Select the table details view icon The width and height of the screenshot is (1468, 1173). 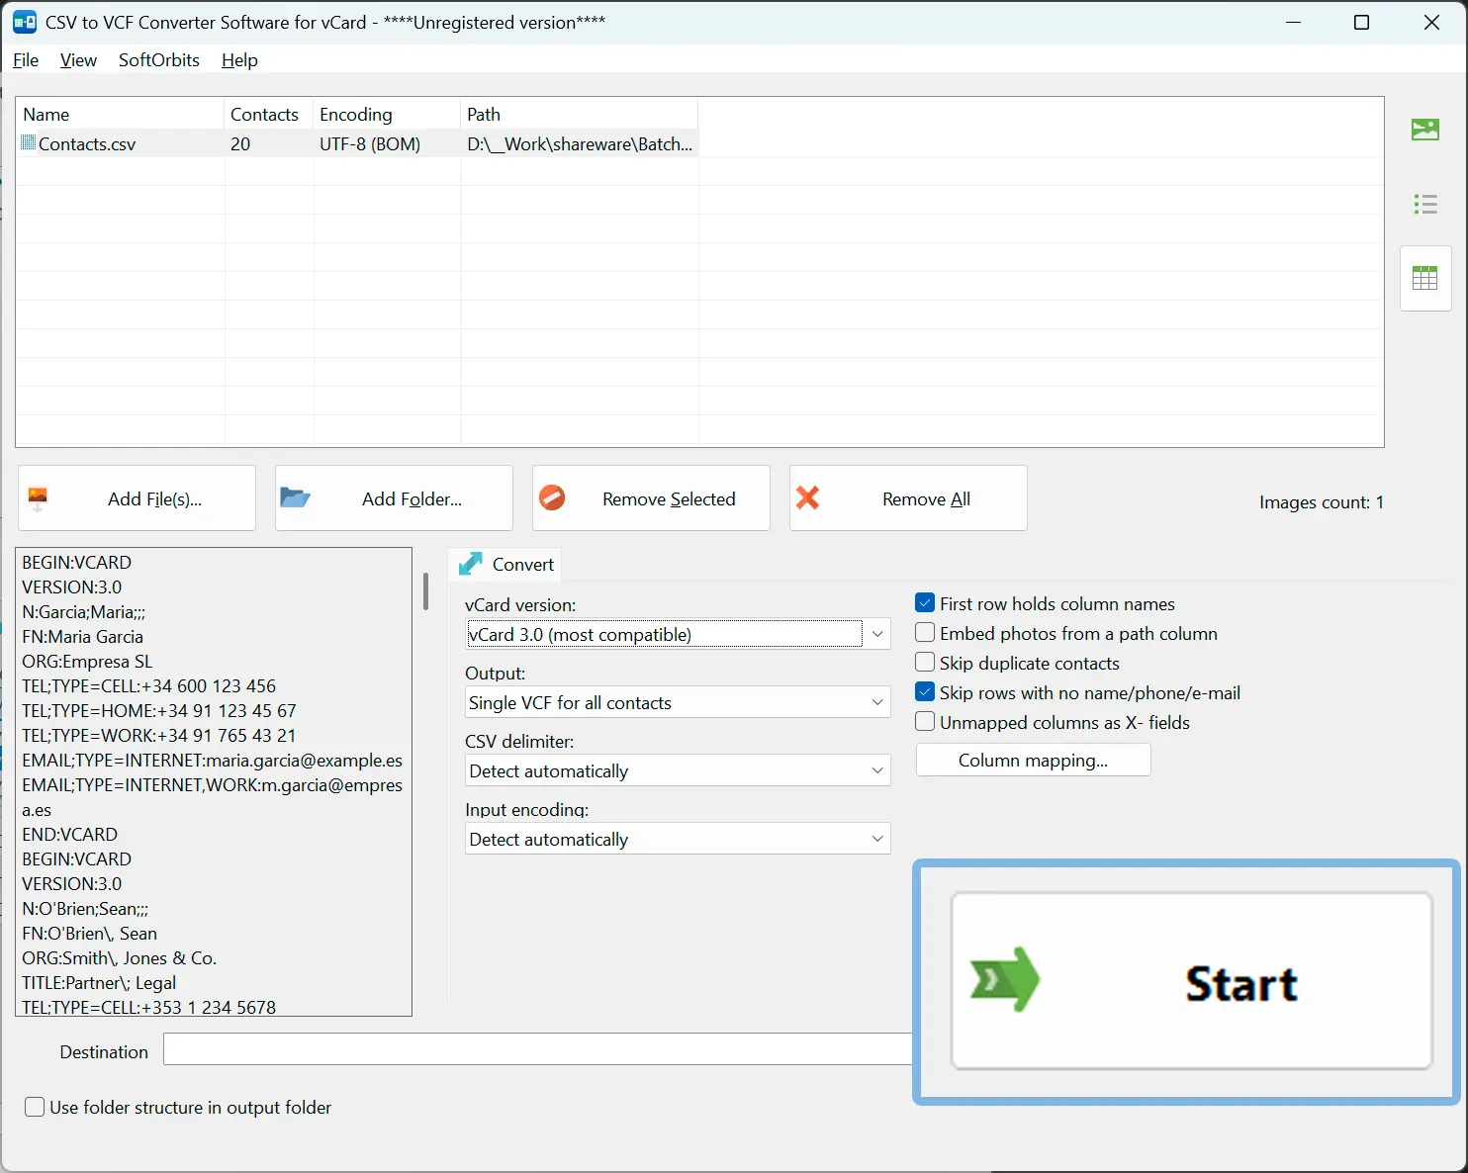coord(1424,278)
